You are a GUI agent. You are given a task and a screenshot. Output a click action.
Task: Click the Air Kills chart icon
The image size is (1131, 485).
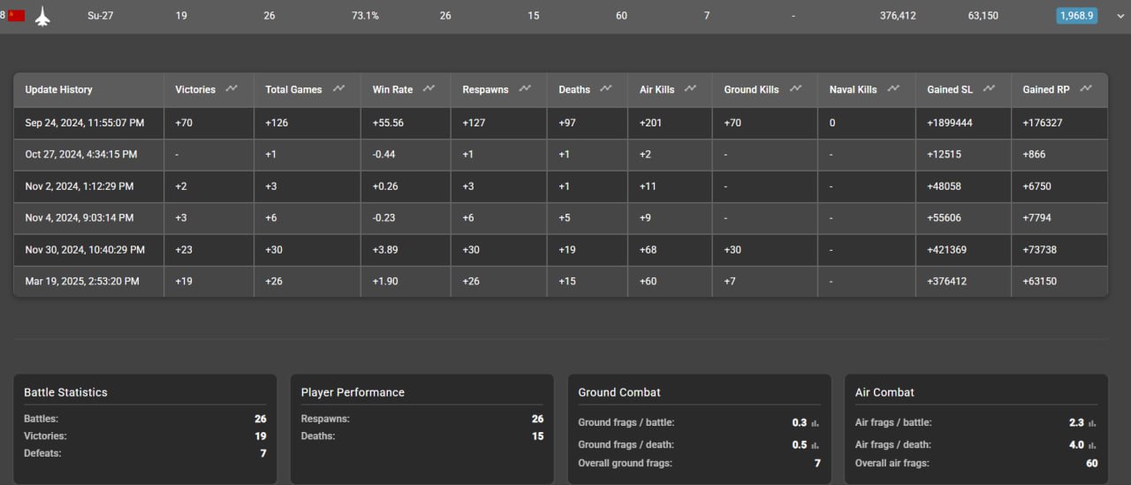[691, 88]
